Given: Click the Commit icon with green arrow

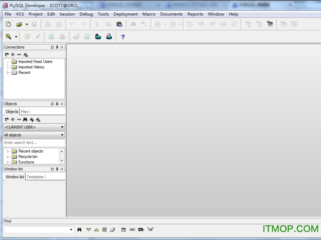Looking at the screenshot, I should coord(51,37).
